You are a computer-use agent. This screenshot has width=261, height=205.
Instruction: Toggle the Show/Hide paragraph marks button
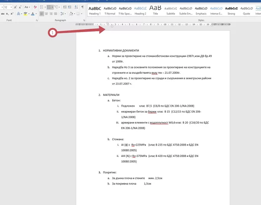click(x=83, y=7)
